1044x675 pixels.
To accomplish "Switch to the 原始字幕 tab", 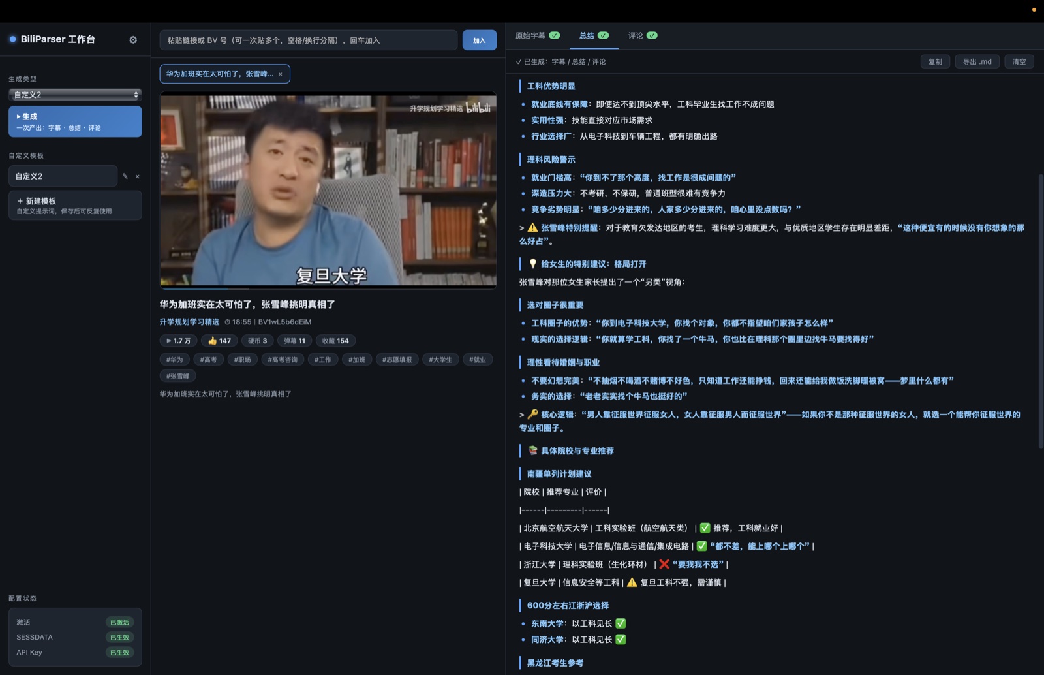I will click(537, 36).
